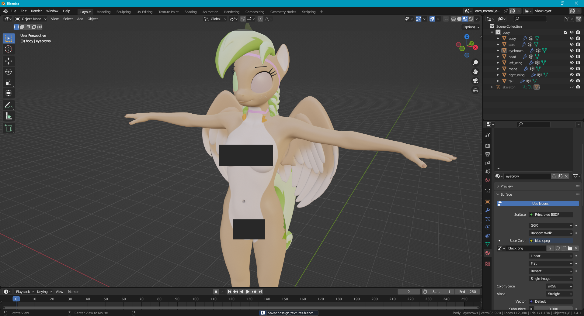Toggle auto keying record button
584x316 pixels.
[216, 292]
